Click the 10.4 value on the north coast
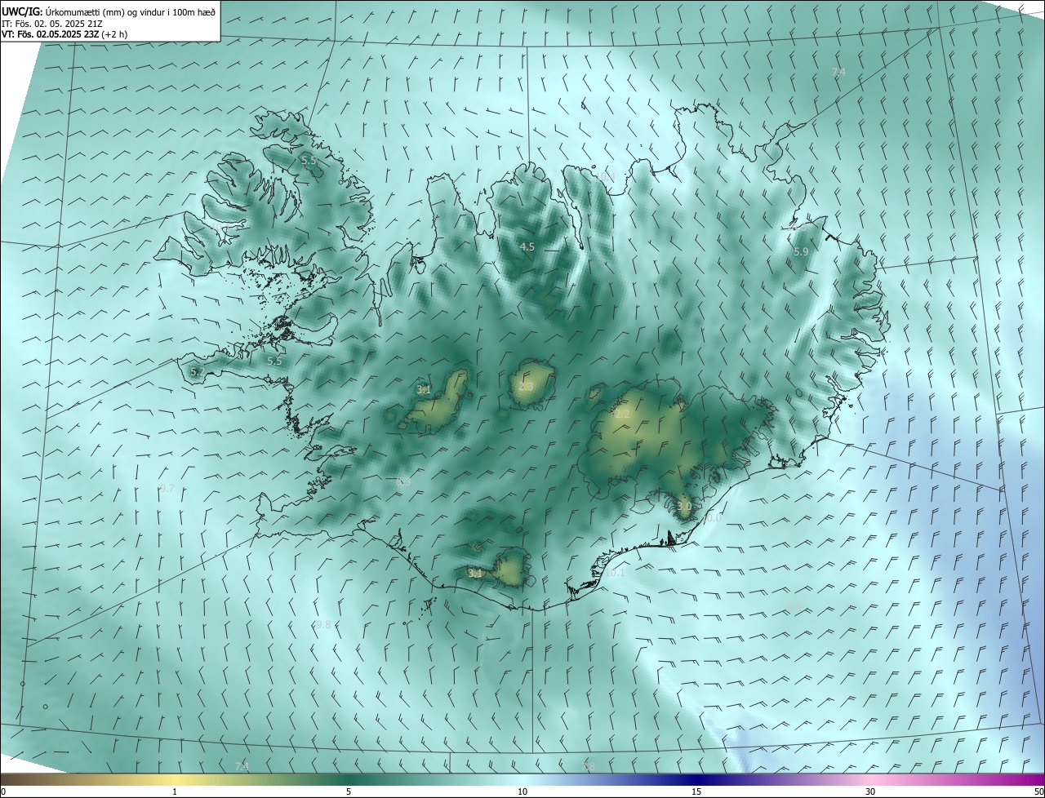Viewport: 1045px width, 798px height. pos(605,177)
